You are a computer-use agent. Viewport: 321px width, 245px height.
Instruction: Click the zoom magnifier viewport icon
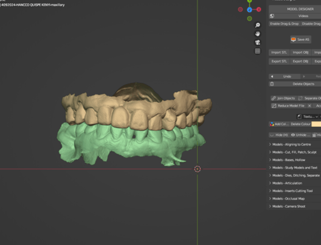(x=258, y=25)
